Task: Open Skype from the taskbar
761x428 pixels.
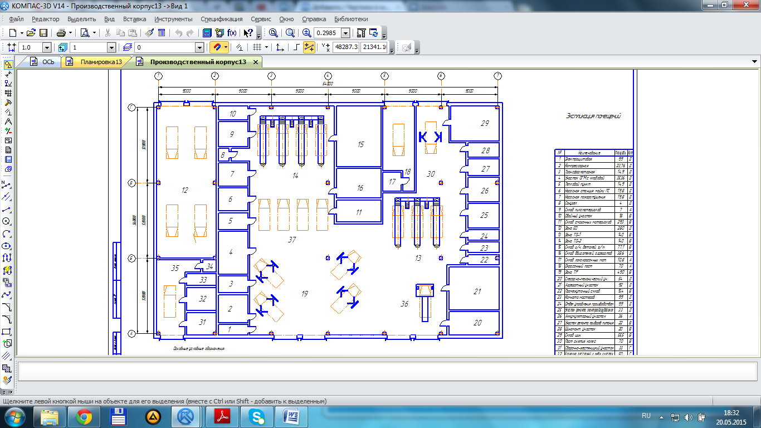Action: [256, 416]
